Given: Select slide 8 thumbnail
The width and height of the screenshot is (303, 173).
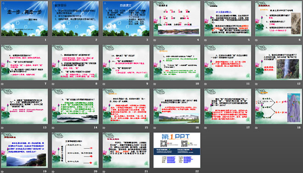Looking at the screenshot, I should click(x=75, y=62).
